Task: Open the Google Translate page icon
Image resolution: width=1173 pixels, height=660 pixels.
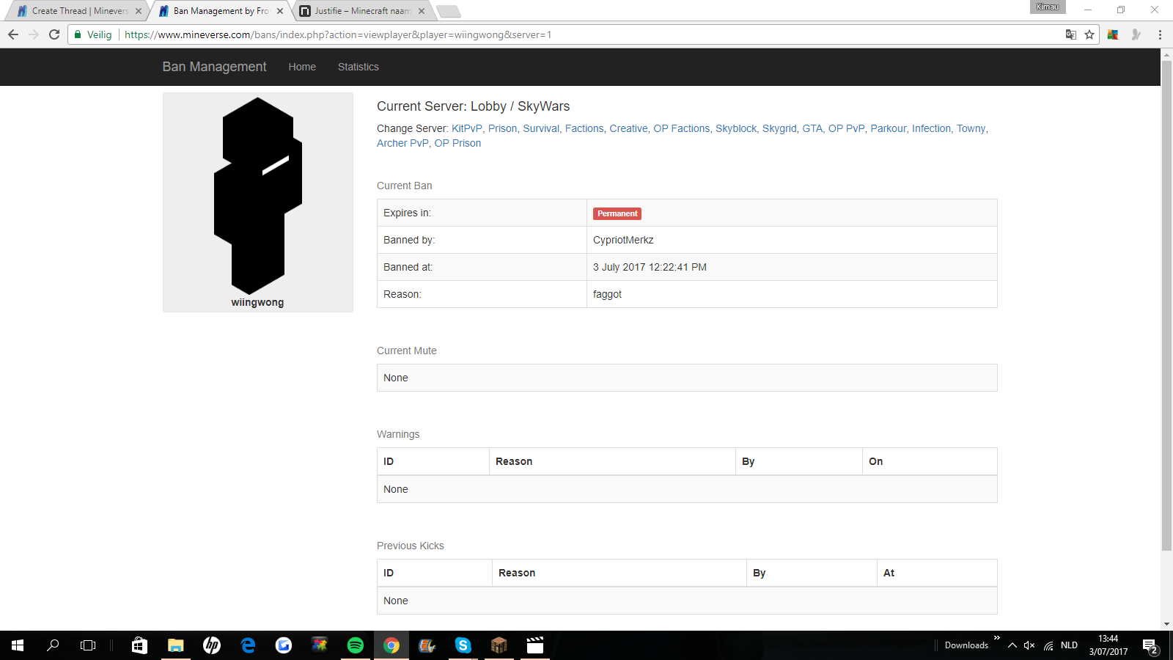Action: pos(1071,34)
